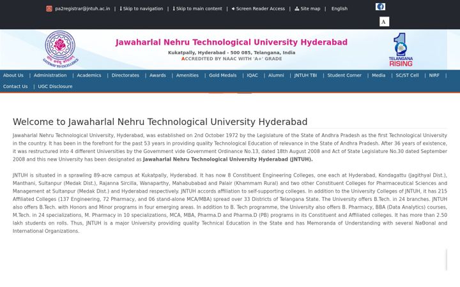
Task: Open the Directorates menu
Action: 125,75
